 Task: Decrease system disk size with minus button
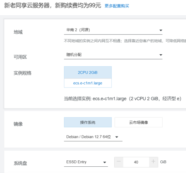tap(119, 162)
